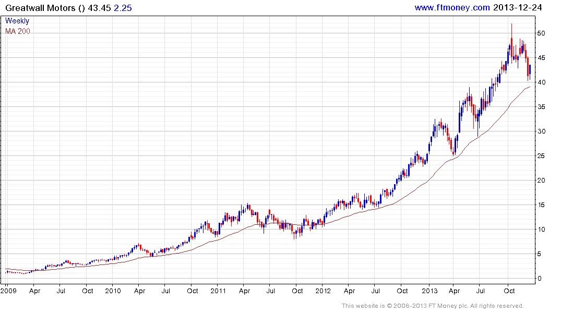Image resolution: width=561 pixels, height=313 pixels.
Task: Click the 35 price axis label
Action: click(x=541, y=106)
